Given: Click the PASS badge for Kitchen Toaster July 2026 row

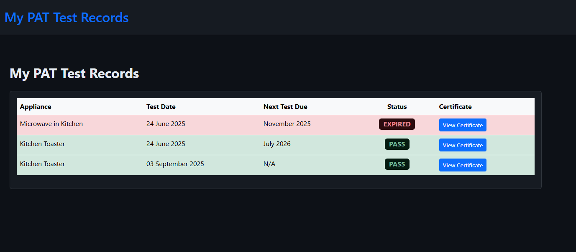Looking at the screenshot, I should click(397, 144).
